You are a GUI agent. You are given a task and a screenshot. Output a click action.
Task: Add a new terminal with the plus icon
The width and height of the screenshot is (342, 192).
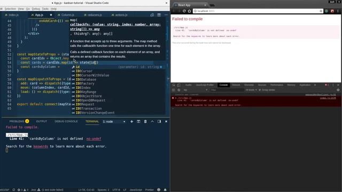[x=131, y=122]
